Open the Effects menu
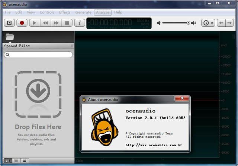 [x=65, y=12]
